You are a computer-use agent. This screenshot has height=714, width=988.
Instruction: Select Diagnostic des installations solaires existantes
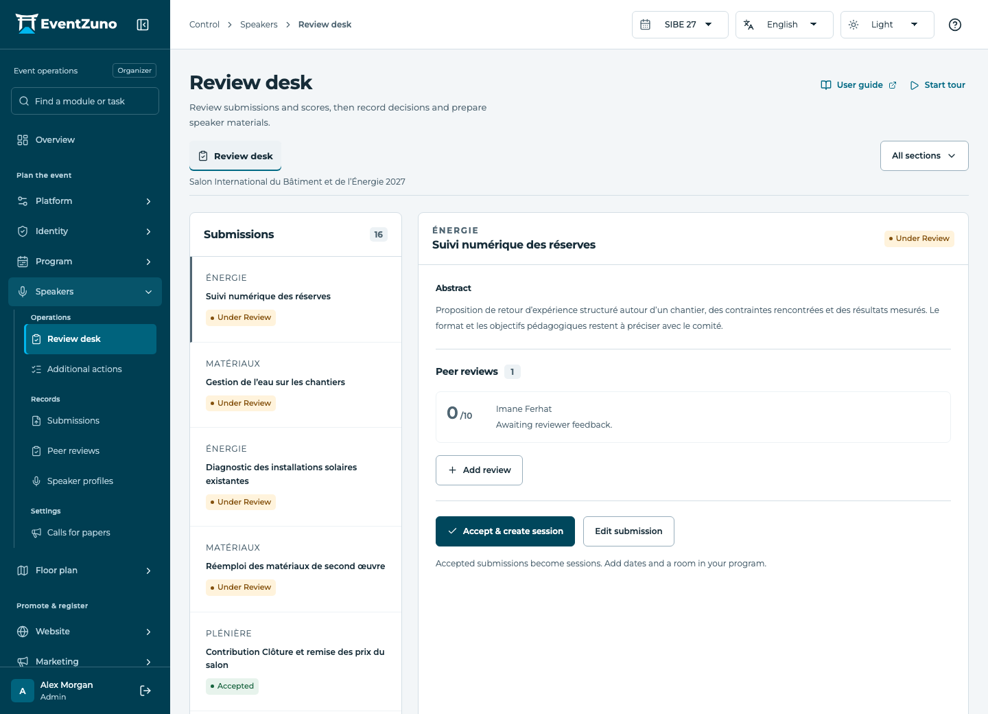tap(296, 477)
